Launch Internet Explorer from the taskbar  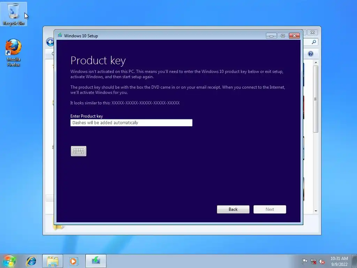(31, 261)
